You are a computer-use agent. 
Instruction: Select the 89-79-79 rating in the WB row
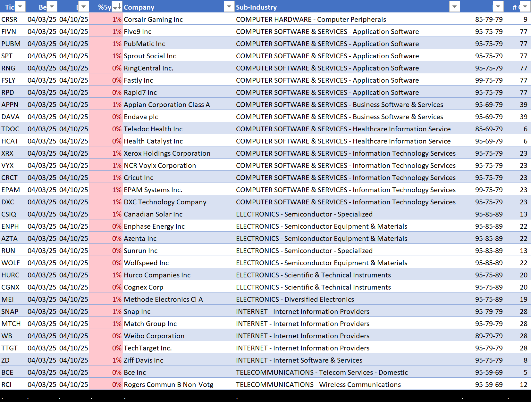pyautogui.click(x=489, y=336)
